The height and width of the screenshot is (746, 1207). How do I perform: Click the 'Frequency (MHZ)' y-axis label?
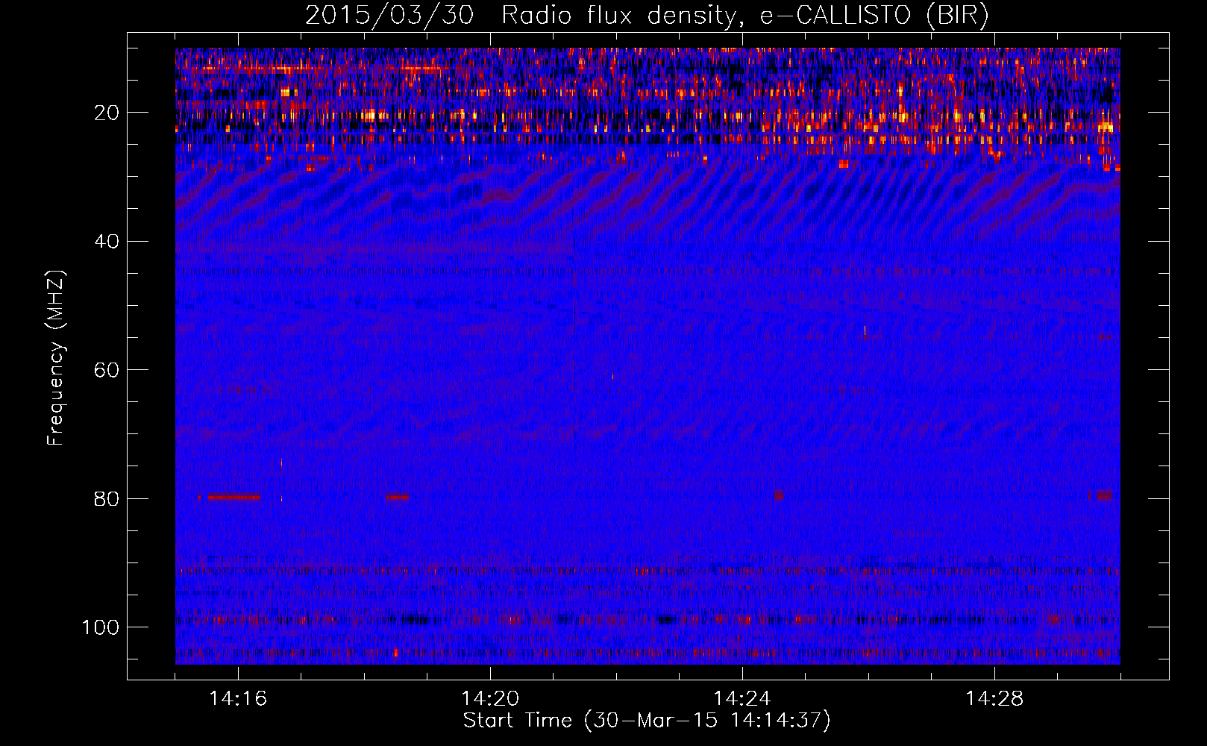pyautogui.click(x=56, y=358)
